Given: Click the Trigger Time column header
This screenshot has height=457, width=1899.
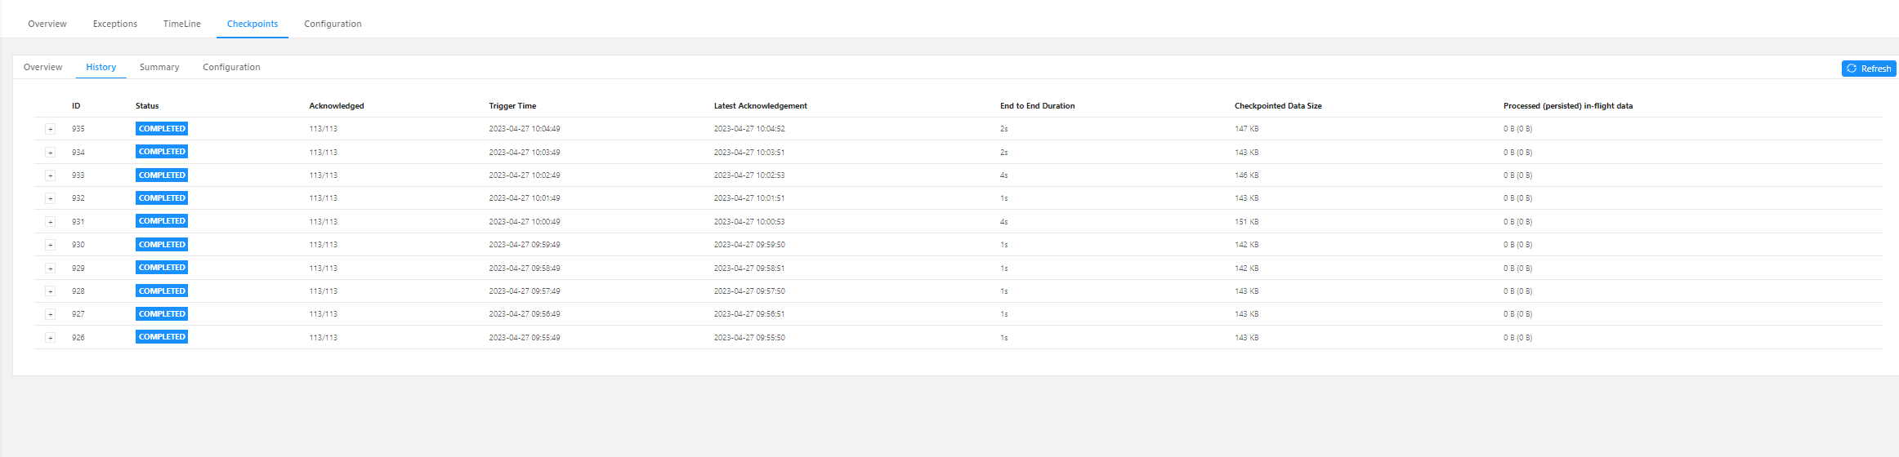Looking at the screenshot, I should click(512, 106).
